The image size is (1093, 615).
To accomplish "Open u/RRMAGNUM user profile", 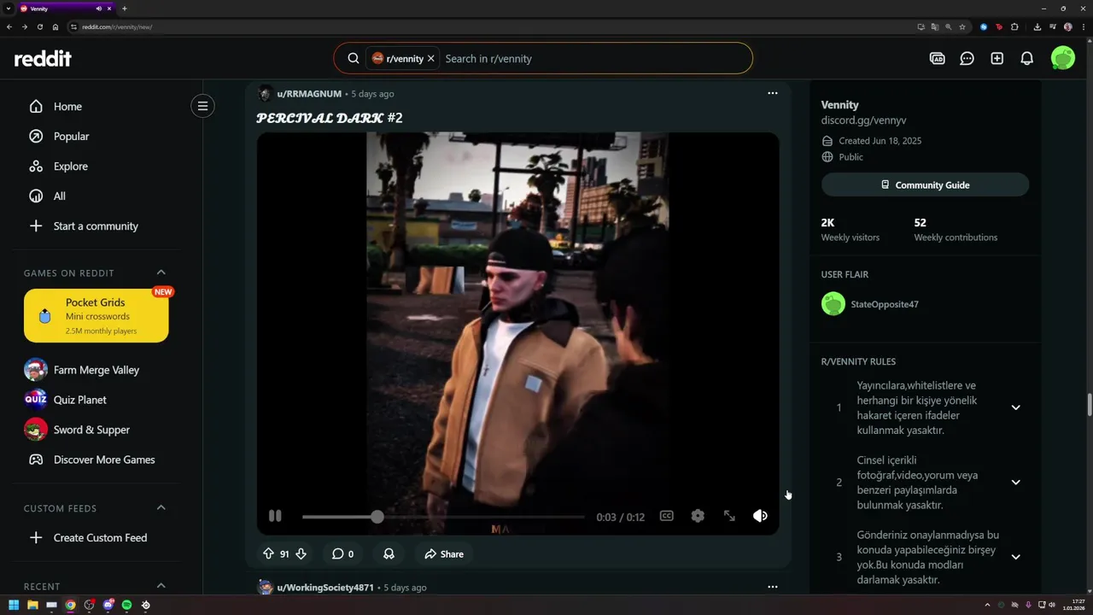I will tap(309, 94).
